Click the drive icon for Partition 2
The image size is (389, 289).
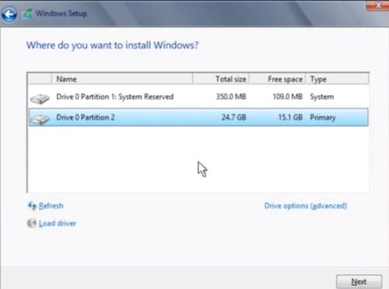point(40,119)
